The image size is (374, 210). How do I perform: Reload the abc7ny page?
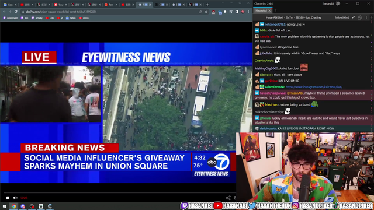pos(16,12)
